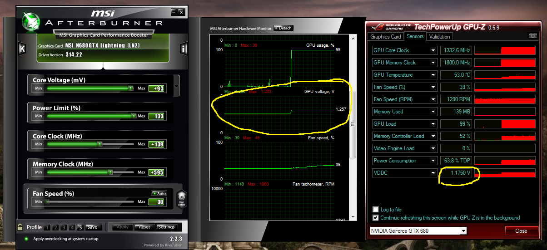Enable the Log to file checkbox
Viewport: 547px width, 250px height.
pos(375,210)
